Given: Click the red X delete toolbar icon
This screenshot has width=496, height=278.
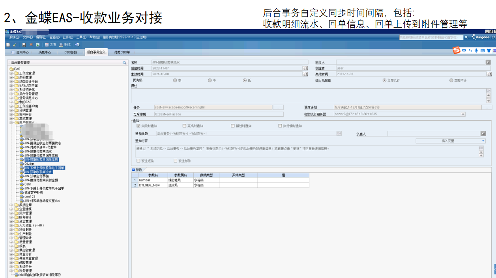Looking at the screenshot, I should click(x=31, y=45).
